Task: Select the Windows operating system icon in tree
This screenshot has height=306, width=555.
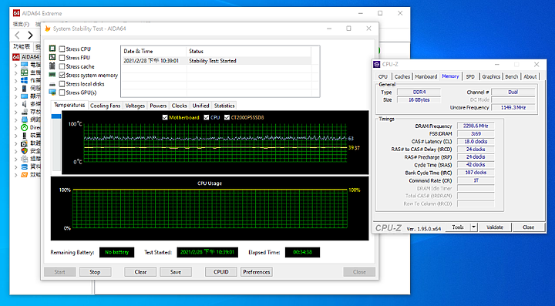Action: click(24, 80)
